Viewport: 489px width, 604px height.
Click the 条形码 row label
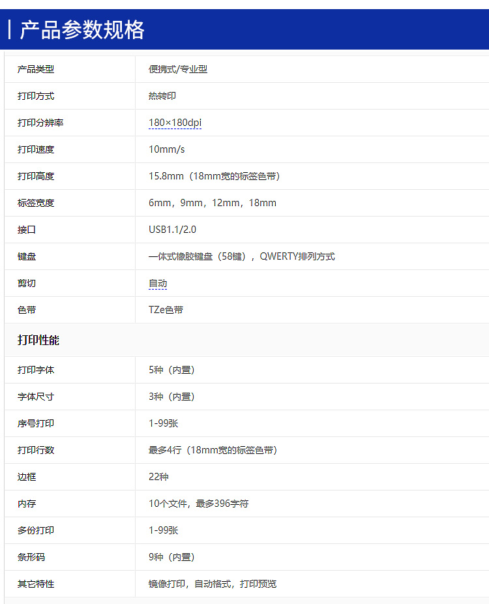coord(31,558)
